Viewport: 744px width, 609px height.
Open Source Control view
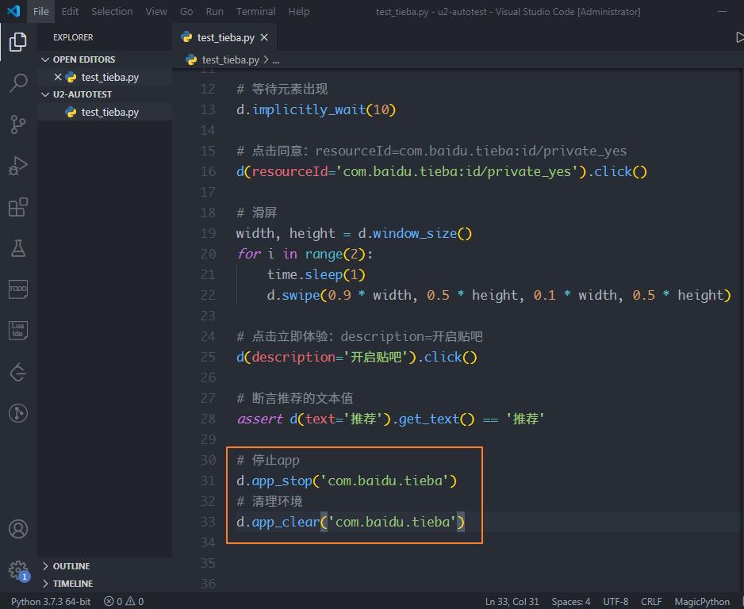tap(18, 124)
